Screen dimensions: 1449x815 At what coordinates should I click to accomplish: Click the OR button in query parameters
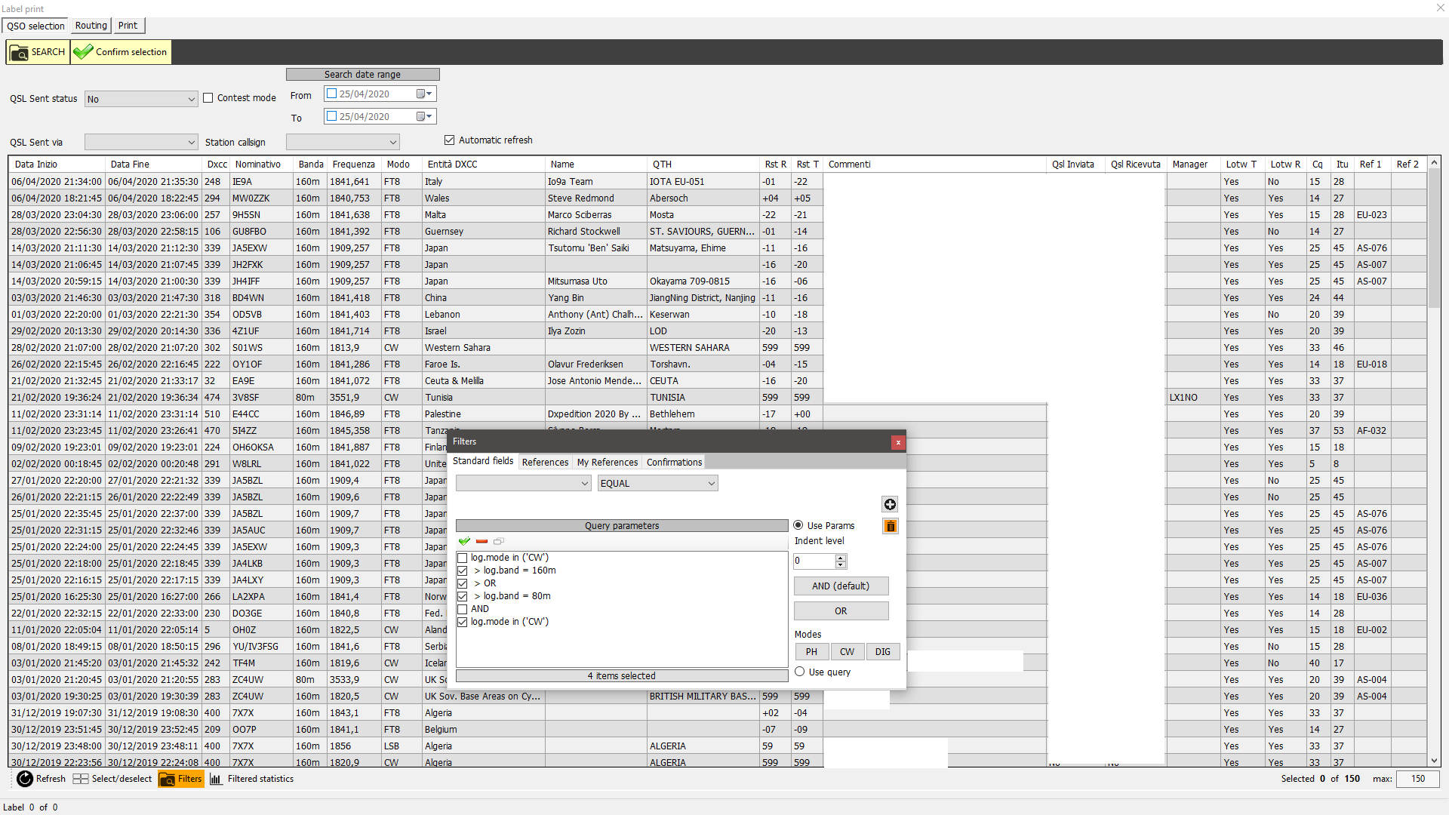point(839,611)
